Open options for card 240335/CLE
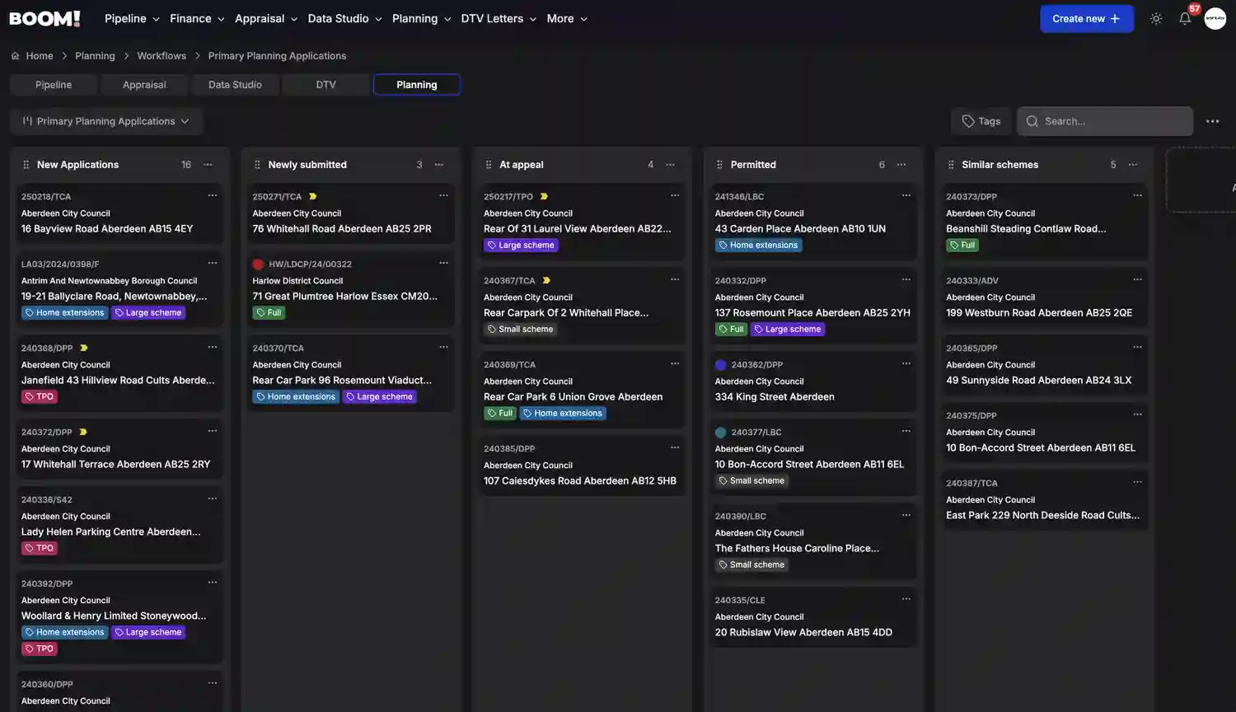The height and width of the screenshot is (712, 1236). click(906, 599)
